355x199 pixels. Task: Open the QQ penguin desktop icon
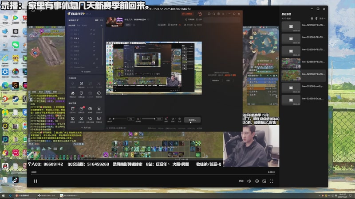5,167
